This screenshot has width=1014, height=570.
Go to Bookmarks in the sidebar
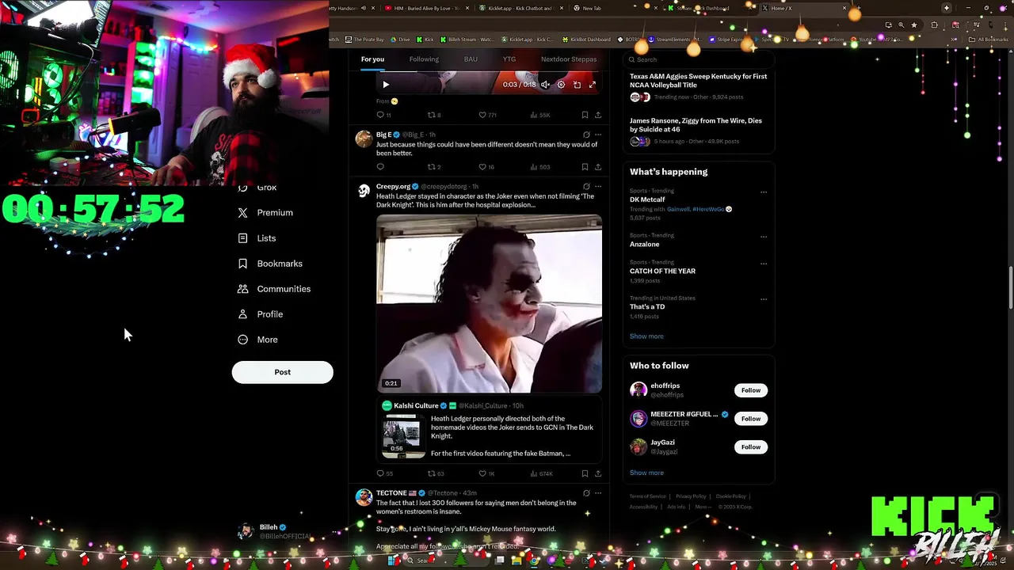click(270, 264)
